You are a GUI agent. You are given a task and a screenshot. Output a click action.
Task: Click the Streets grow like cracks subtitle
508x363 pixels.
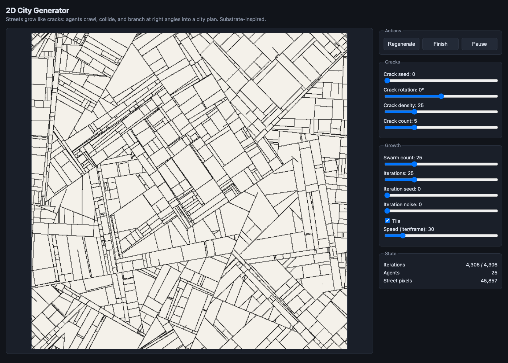(136, 19)
